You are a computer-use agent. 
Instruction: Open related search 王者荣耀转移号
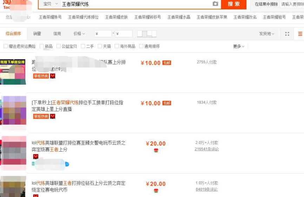click(147, 17)
